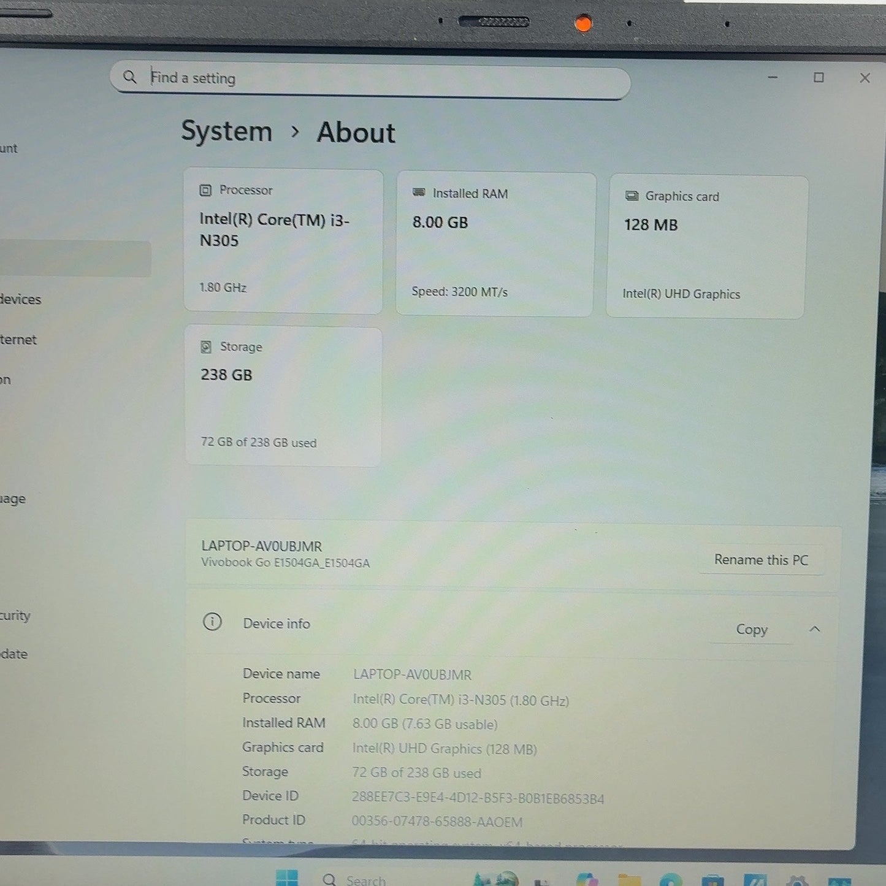Open the sidebar update item ending in 'date'

pyautogui.click(x=13, y=654)
